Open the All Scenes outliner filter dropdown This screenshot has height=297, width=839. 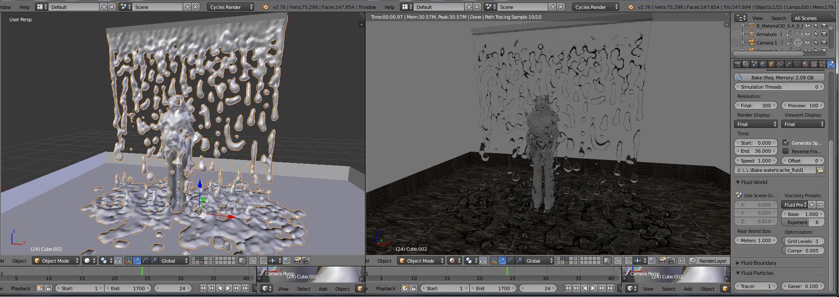814,18
